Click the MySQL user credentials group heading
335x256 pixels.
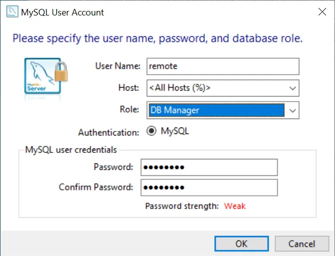pyautogui.click(x=71, y=149)
